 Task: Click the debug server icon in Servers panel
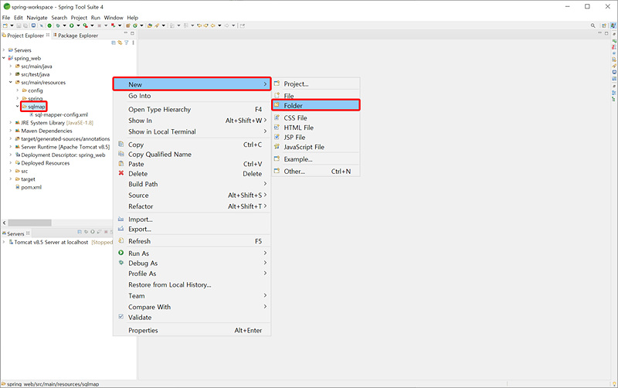coord(86,232)
